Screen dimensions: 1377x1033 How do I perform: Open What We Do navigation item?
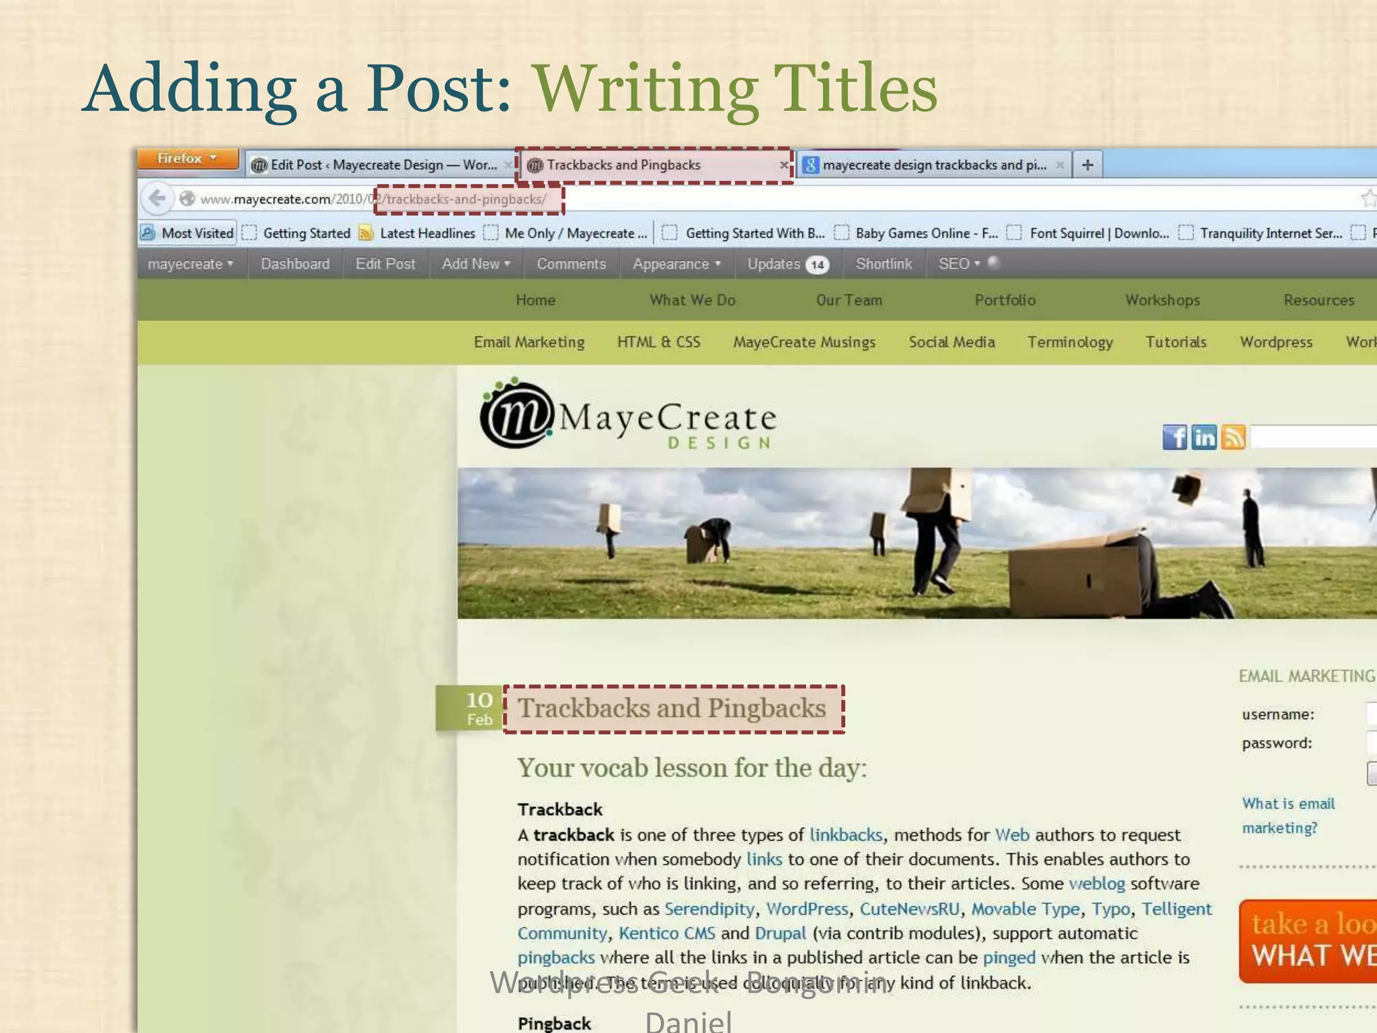click(692, 300)
